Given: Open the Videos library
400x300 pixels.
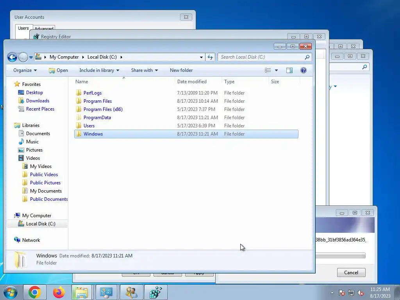Looking at the screenshot, I should click(x=33, y=158).
